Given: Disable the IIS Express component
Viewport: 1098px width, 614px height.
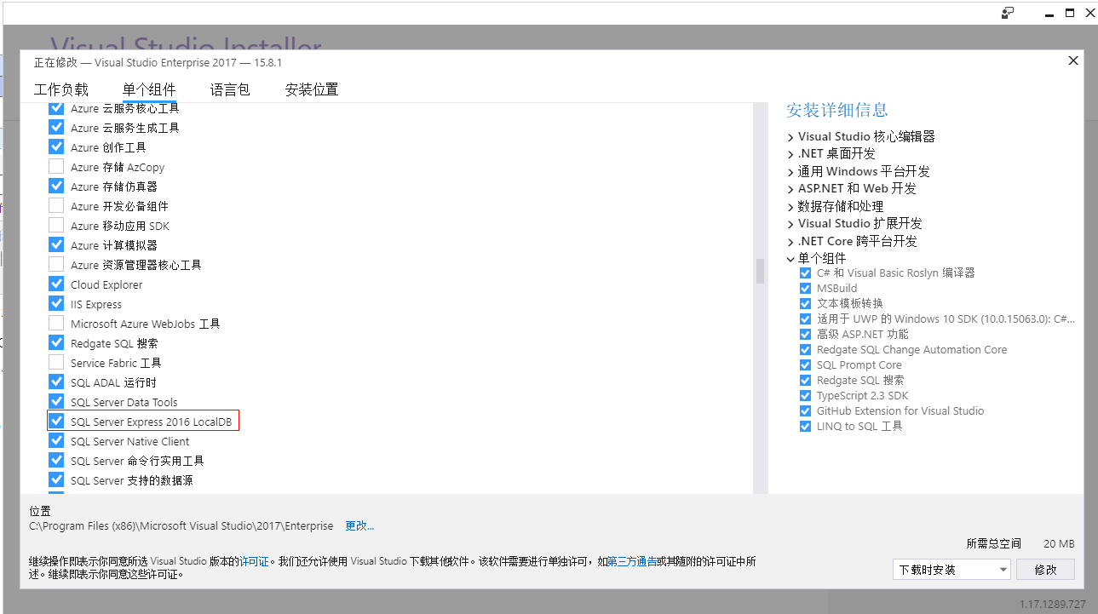Looking at the screenshot, I should [x=55, y=303].
